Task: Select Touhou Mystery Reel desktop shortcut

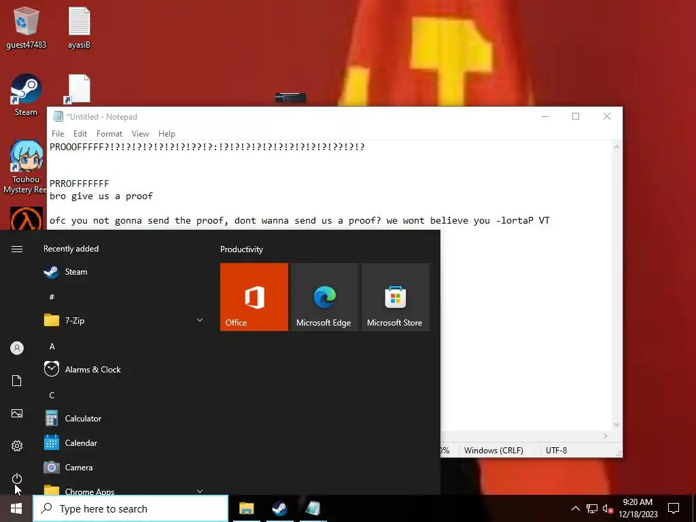Action: tap(26, 167)
